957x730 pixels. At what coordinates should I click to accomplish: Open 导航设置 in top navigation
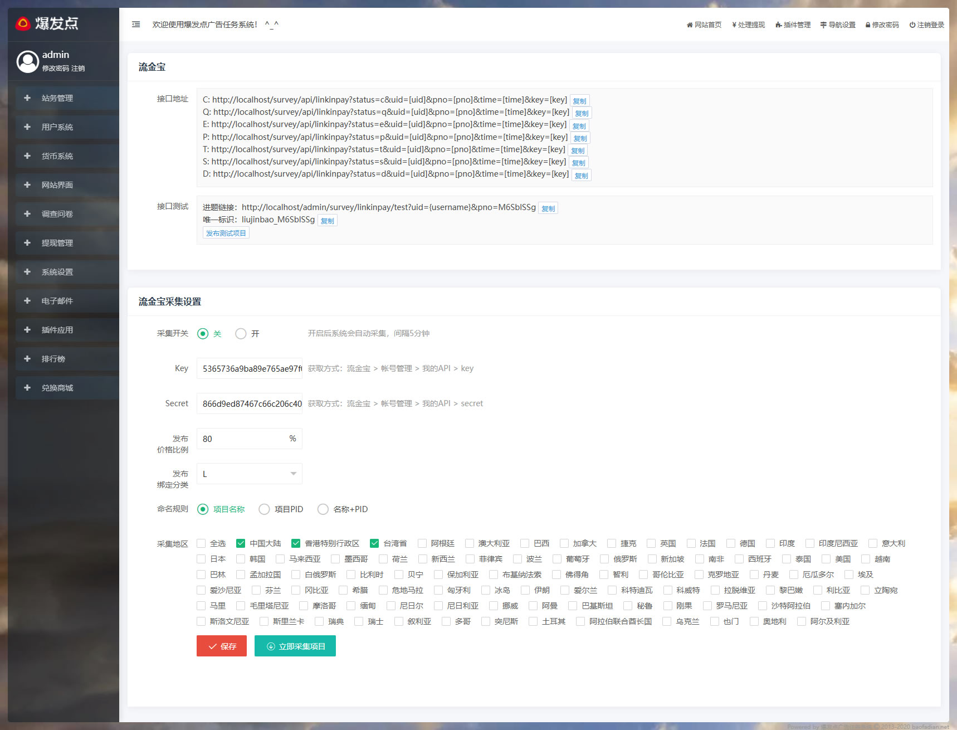pyautogui.click(x=838, y=25)
